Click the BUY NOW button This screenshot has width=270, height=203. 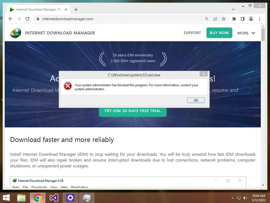coord(219,33)
